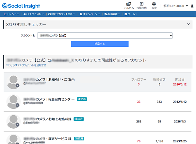Open the 投稿作成 post creation icon

(x=141, y=6)
